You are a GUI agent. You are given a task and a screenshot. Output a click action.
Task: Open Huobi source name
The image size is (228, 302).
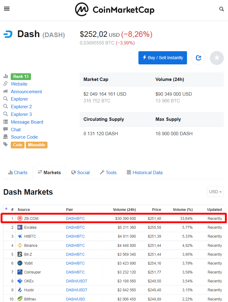click(x=29, y=290)
